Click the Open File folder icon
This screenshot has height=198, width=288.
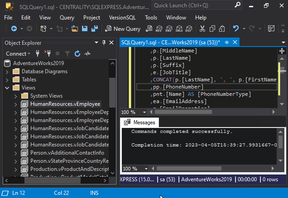point(75,28)
